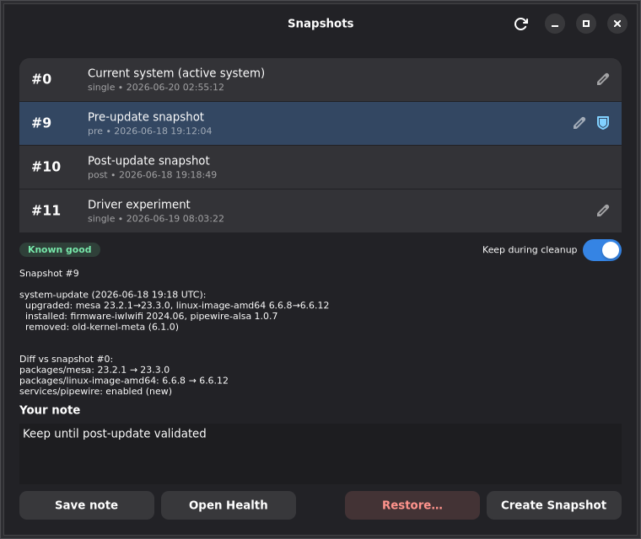Click 'packages/mesa: 23.2.1 → 23.3.0' diff line
This screenshot has width=641, height=539.
pos(94,370)
